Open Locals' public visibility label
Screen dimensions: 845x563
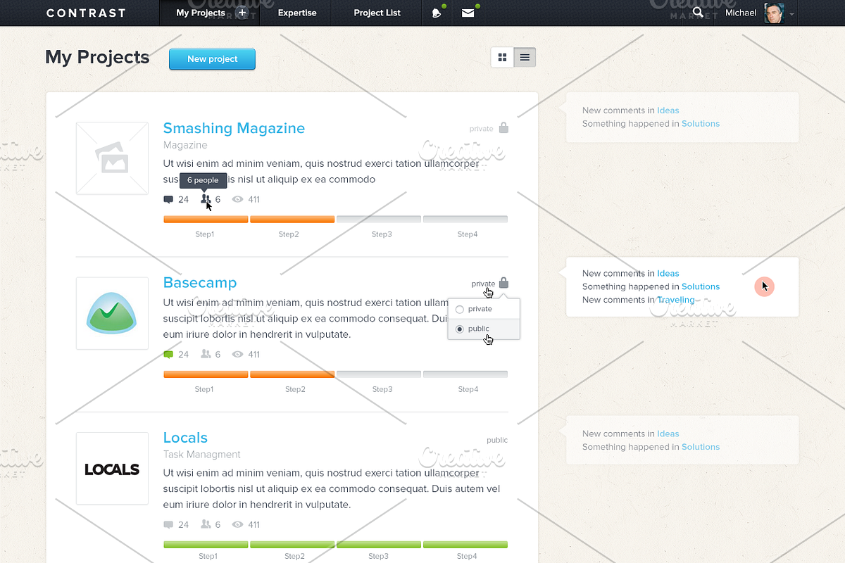pyautogui.click(x=497, y=440)
